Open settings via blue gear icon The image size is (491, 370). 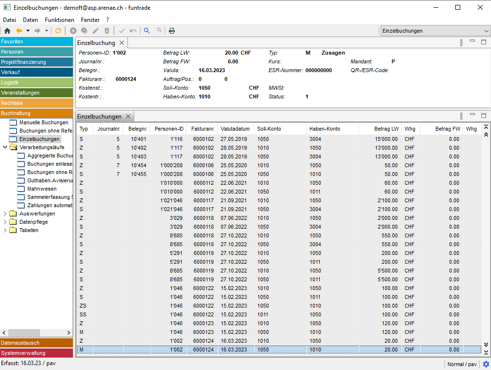486,364
